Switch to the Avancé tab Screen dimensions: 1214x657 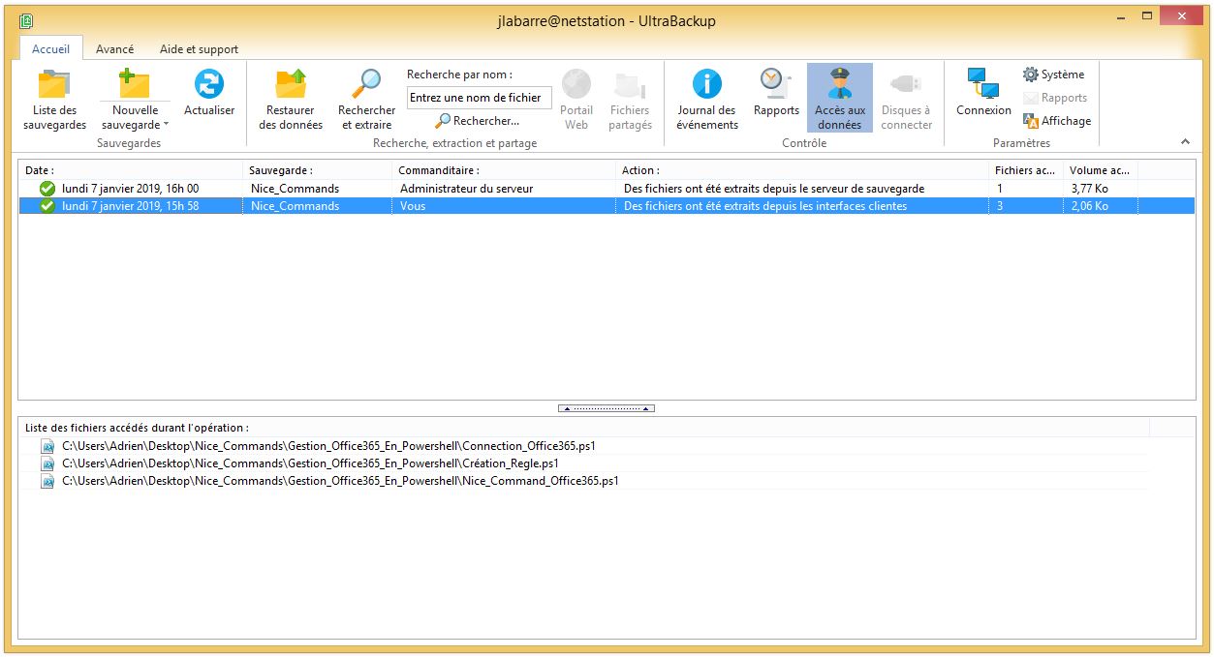pos(114,49)
